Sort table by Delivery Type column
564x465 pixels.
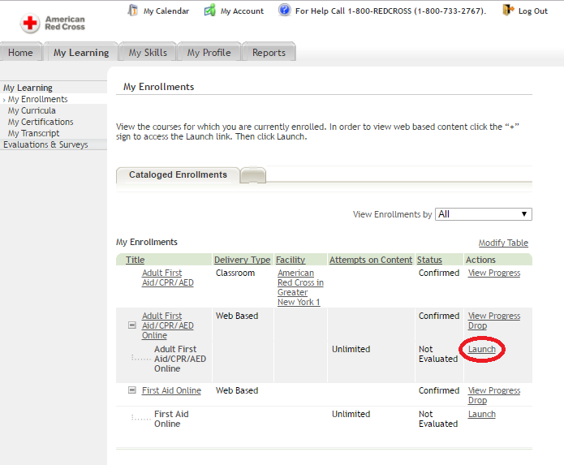[242, 260]
